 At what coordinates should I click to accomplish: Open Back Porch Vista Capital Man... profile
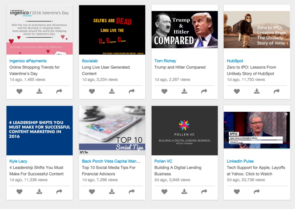pyautogui.click(x=111, y=161)
